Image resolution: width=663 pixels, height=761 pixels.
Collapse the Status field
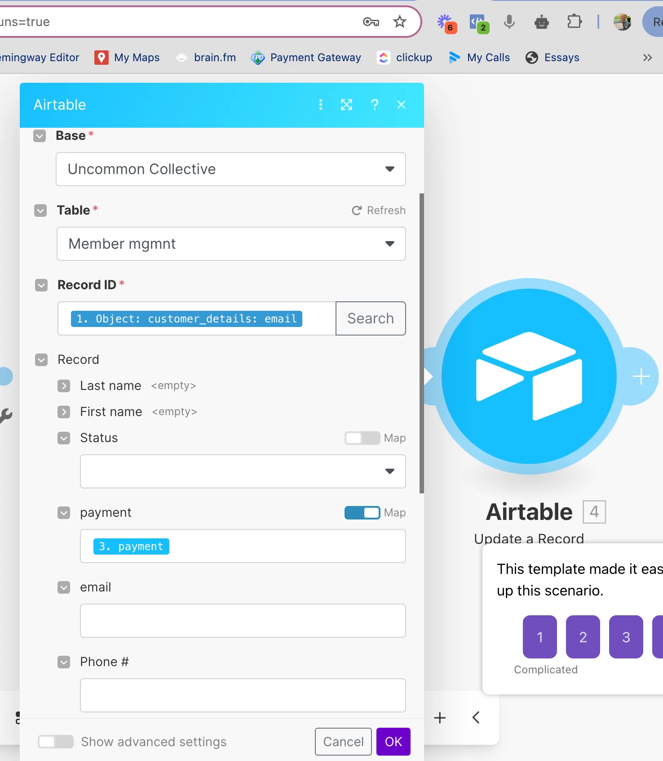(64, 438)
